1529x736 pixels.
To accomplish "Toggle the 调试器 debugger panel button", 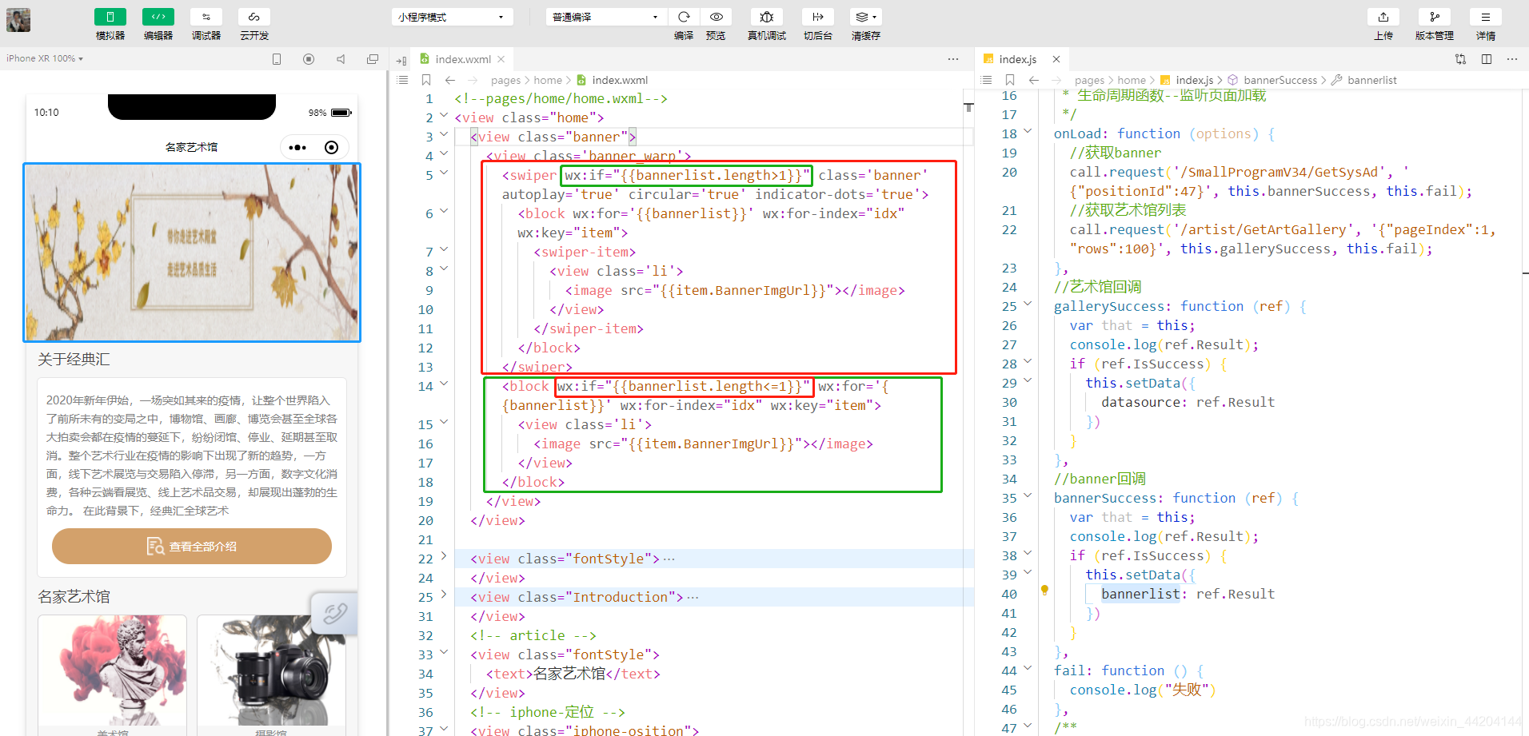I will (x=206, y=17).
